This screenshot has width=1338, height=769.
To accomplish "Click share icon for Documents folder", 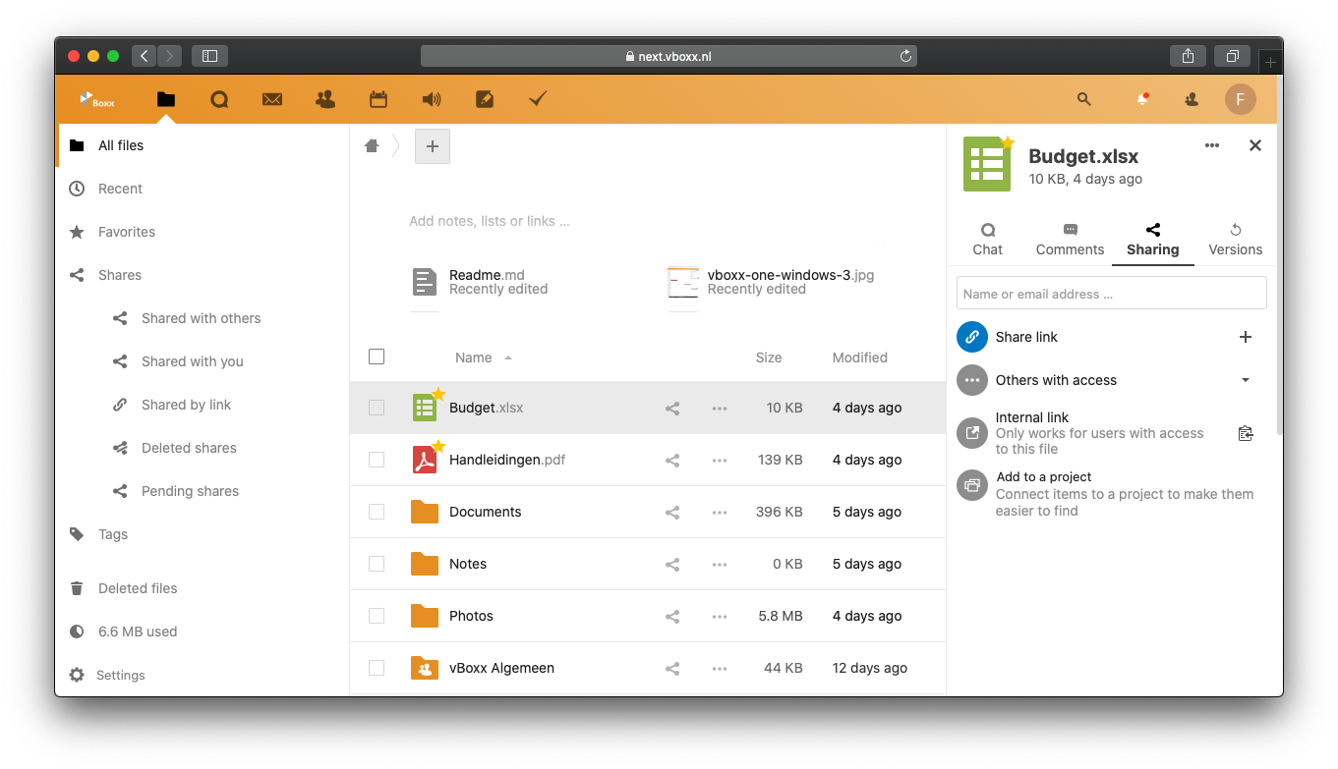I will (672, 513).
